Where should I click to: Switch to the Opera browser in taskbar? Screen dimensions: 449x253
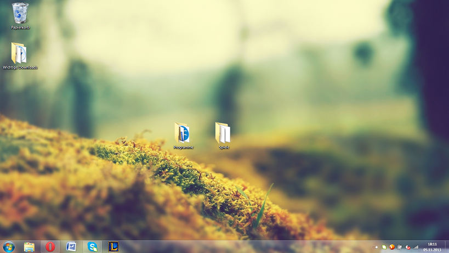(50, 247)
